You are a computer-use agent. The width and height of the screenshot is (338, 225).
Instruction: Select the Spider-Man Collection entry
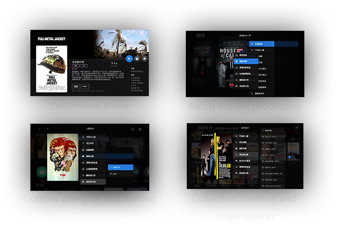point(273,186)
